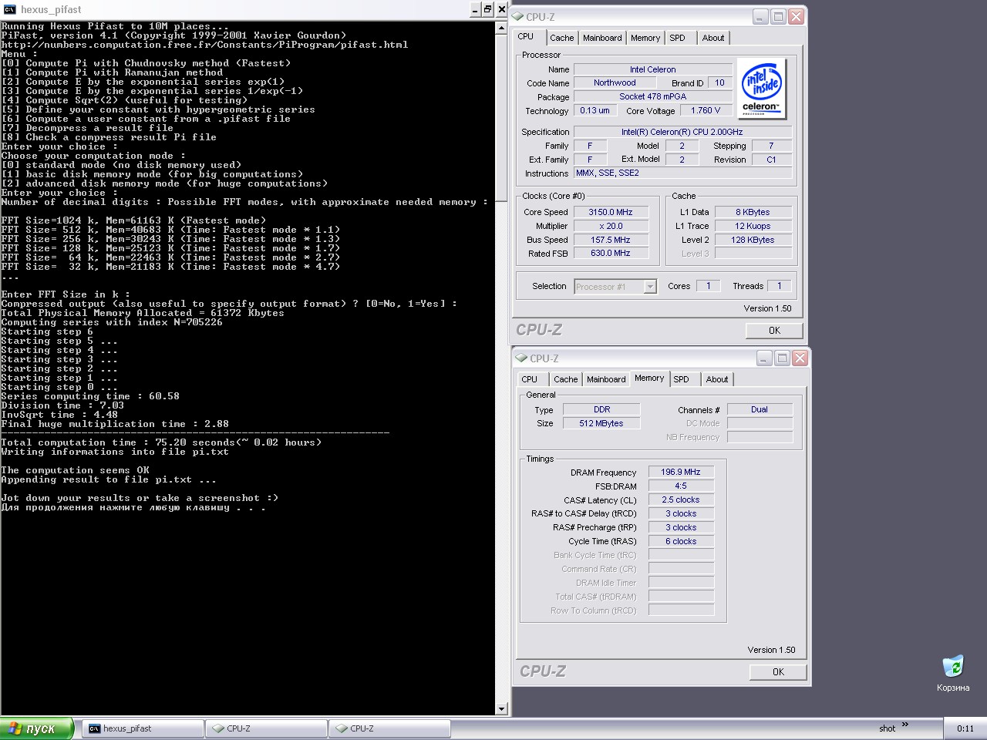Viewport: 987px width, 740px height.
Task: Click the CAS# Latency value 2.5 clocks
Action: point(681,499)
